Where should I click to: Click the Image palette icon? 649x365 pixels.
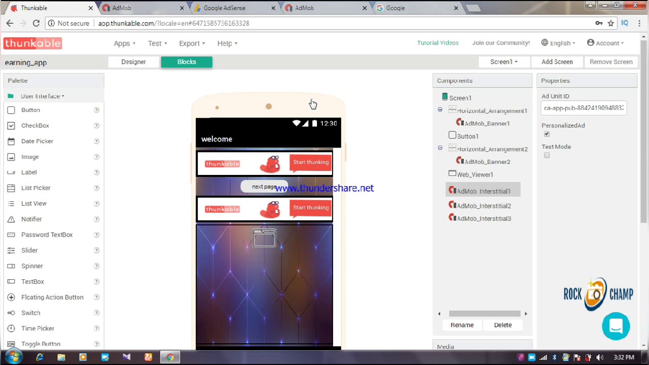(11, 157)
